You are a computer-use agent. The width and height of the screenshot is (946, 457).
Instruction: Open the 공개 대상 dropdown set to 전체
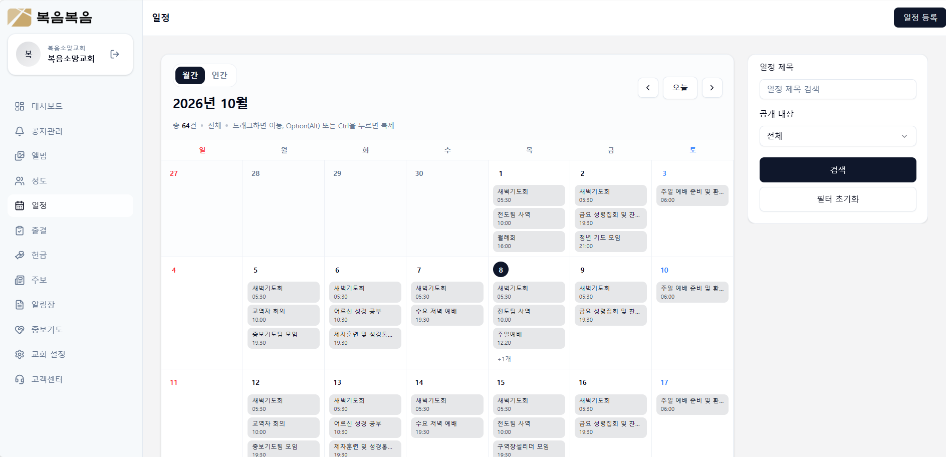point(838,136)
